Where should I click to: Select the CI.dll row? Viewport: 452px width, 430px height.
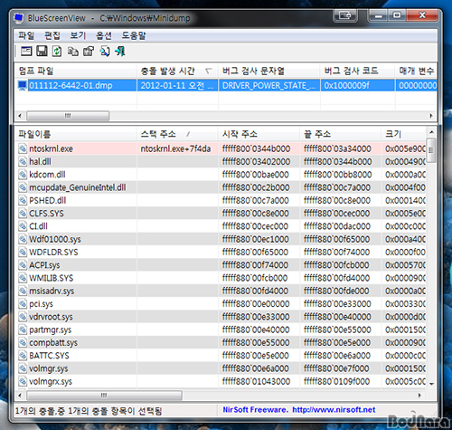click(x=221, y=226)
